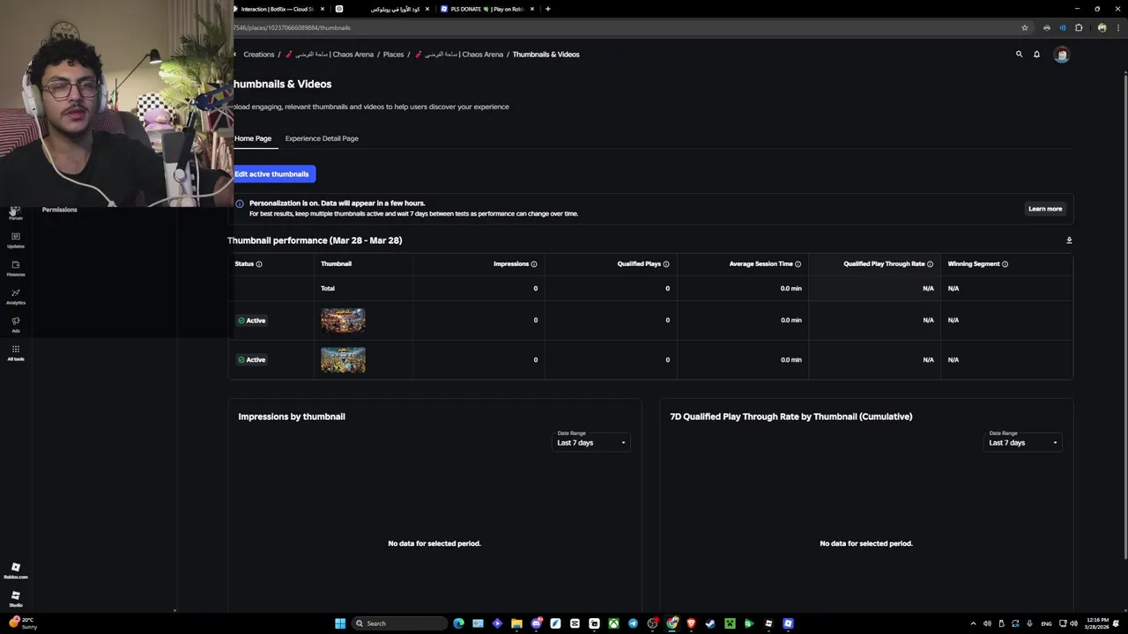Open the Finances section in the sidebar
Image resolution: width=1128 pixels, height=634 pixels.
(x=16, y=268)
